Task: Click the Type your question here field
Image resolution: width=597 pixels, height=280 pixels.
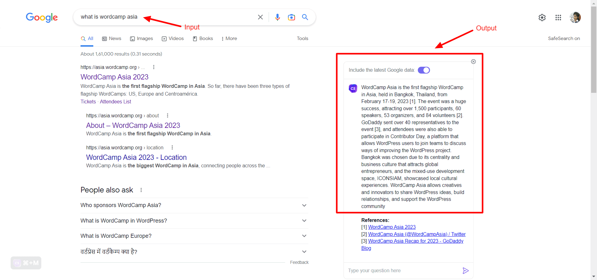Action: (x=403, y=271)
